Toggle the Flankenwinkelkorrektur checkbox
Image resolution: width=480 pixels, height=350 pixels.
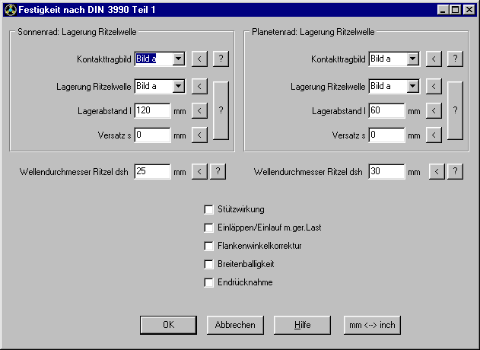tap(209, 246)
